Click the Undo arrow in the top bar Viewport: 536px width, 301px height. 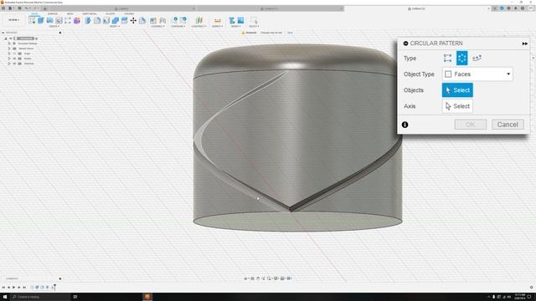coord(26,8)
